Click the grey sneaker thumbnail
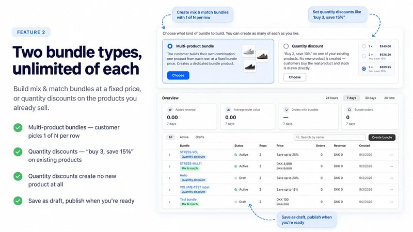The width and height of the screenshot is (413, 232). 249,52
